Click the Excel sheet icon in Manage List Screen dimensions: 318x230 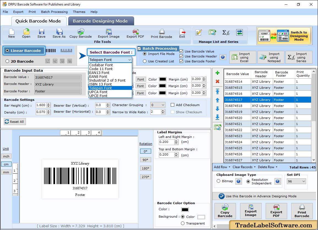click(212, 32)
